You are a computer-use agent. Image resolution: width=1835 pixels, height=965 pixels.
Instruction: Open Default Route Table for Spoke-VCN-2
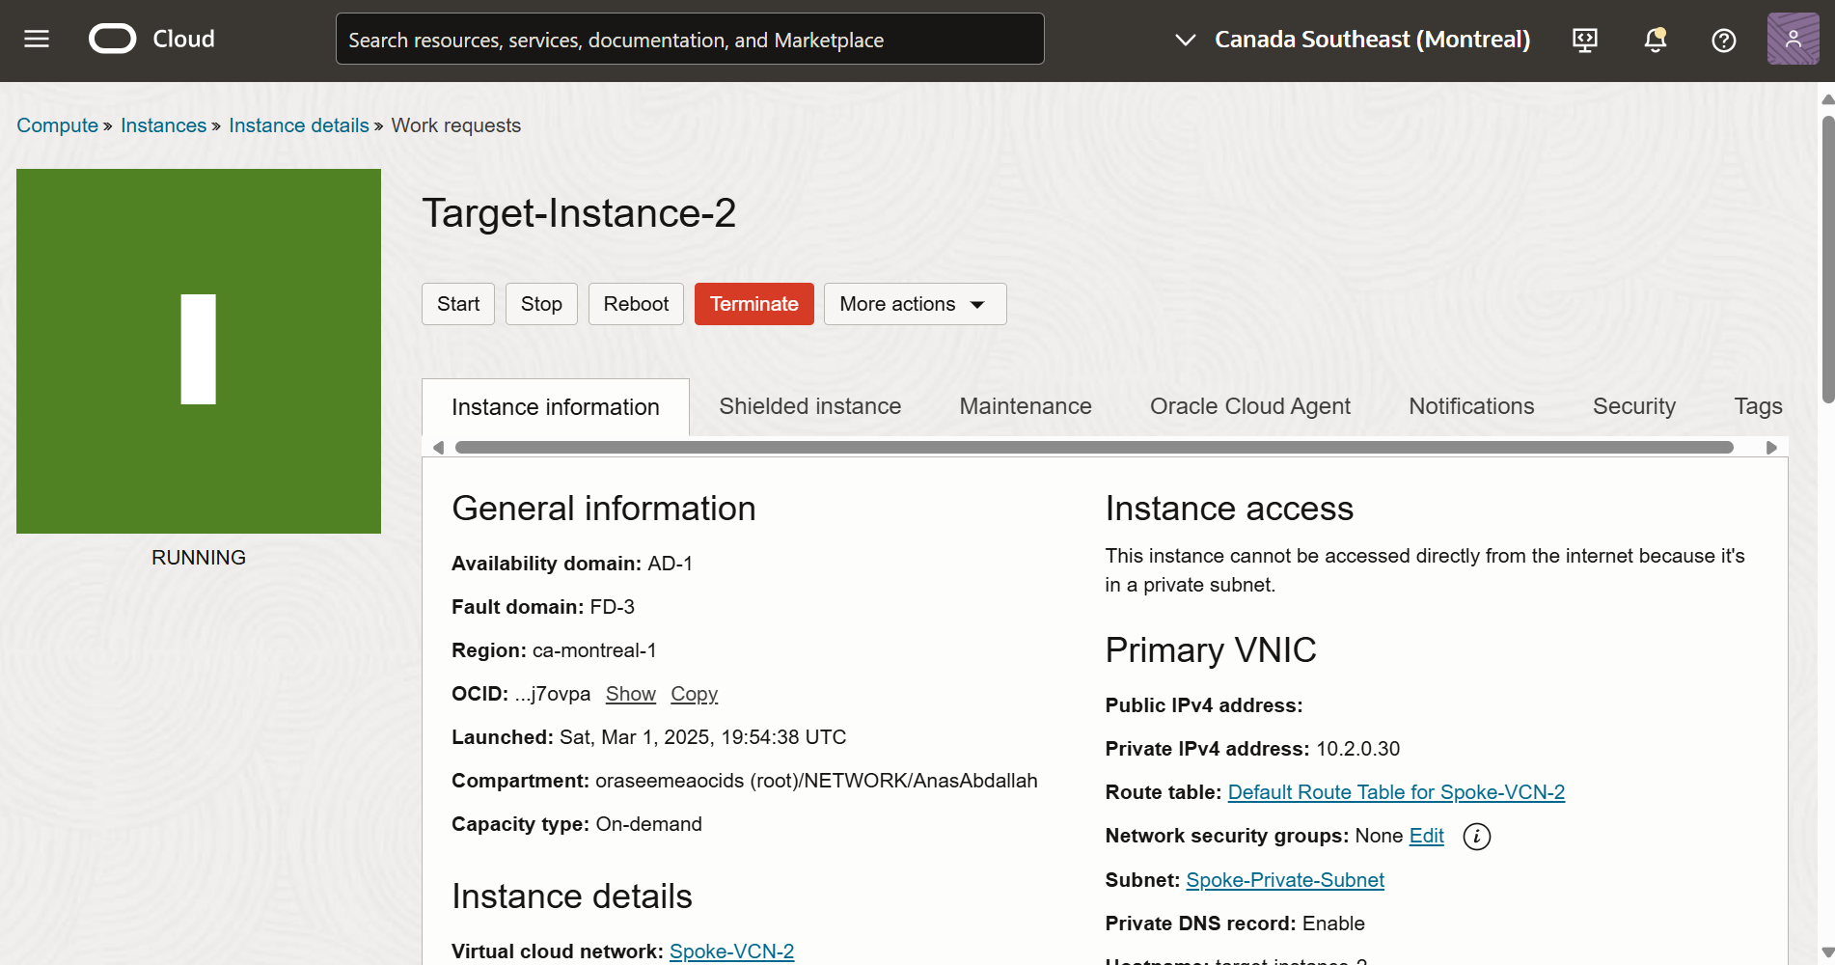(x=1396, y=792)
